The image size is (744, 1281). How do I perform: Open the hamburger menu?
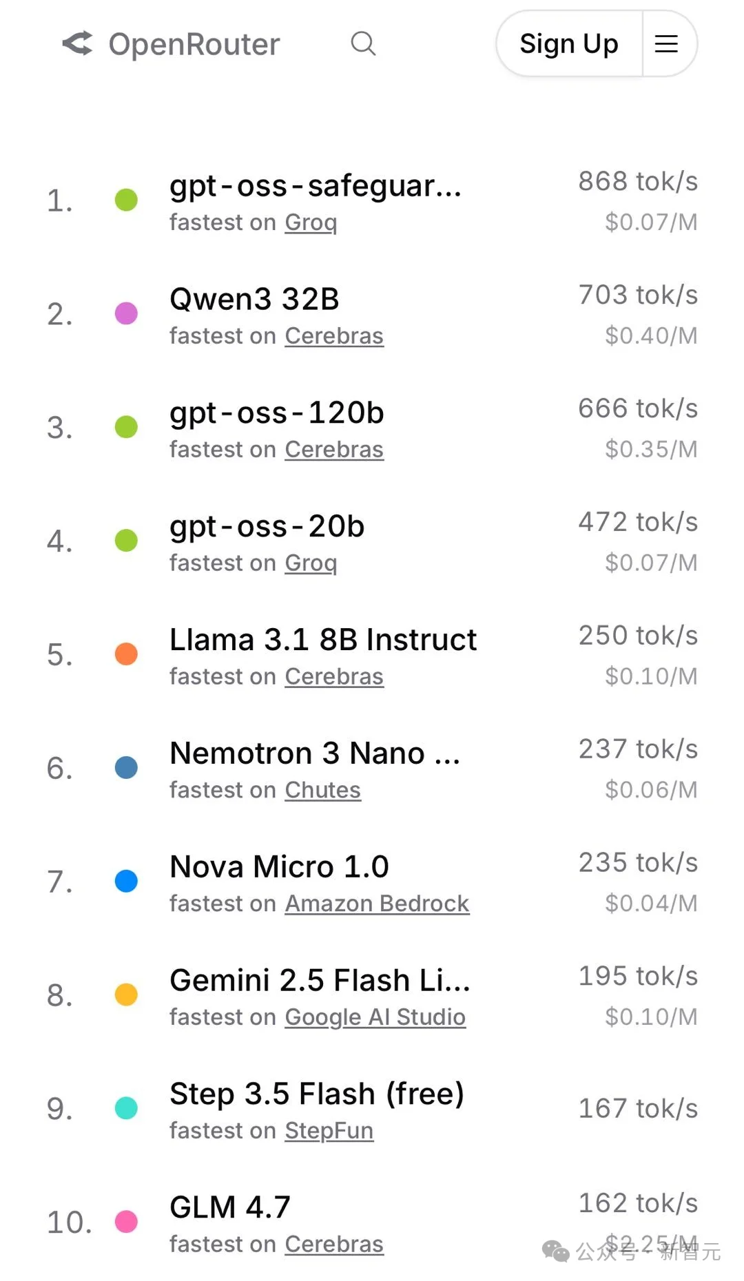665,43
